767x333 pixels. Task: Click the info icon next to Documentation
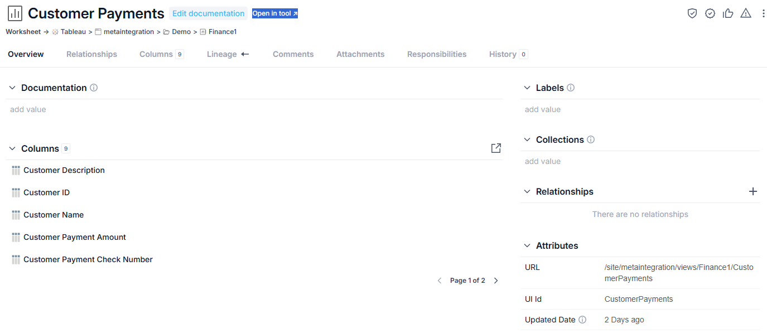point(94,88)
